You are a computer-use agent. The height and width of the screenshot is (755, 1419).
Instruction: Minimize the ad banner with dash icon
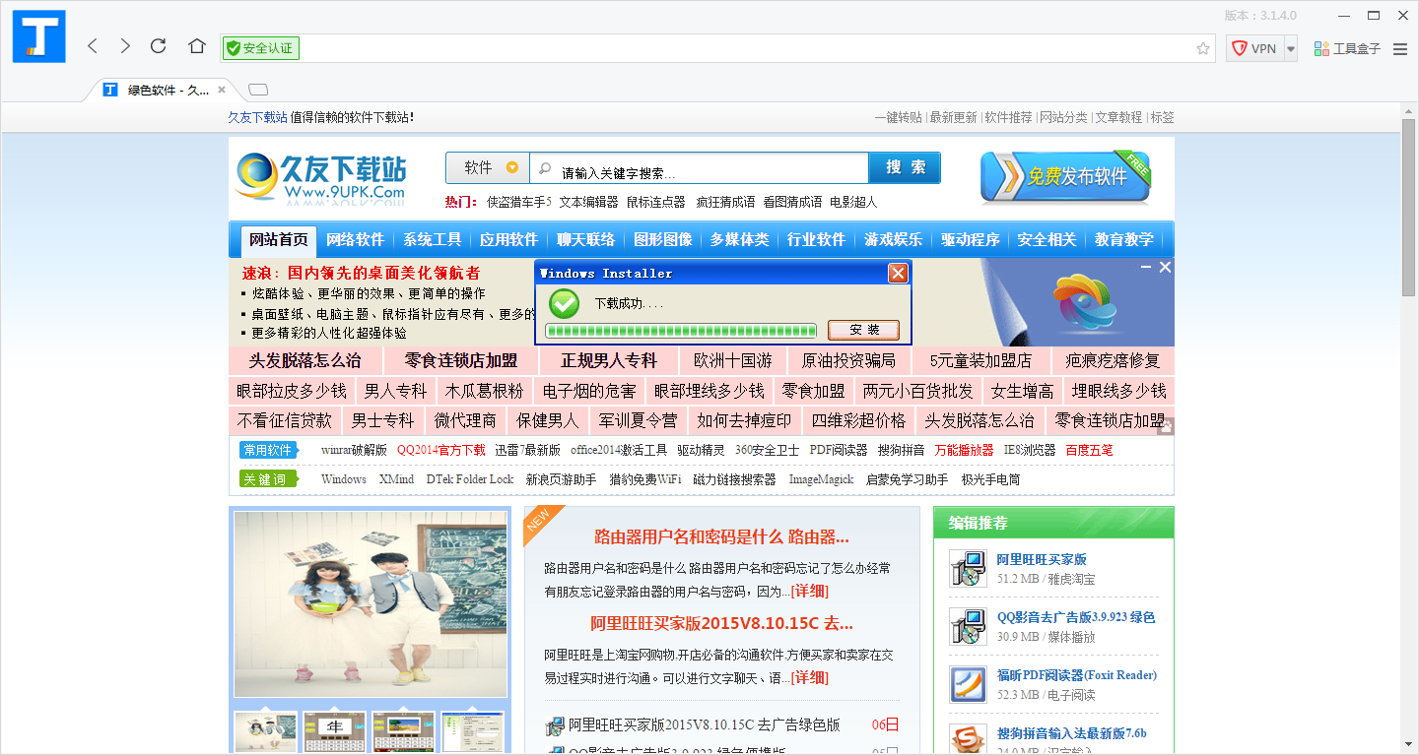click(x=1146, y=267)
